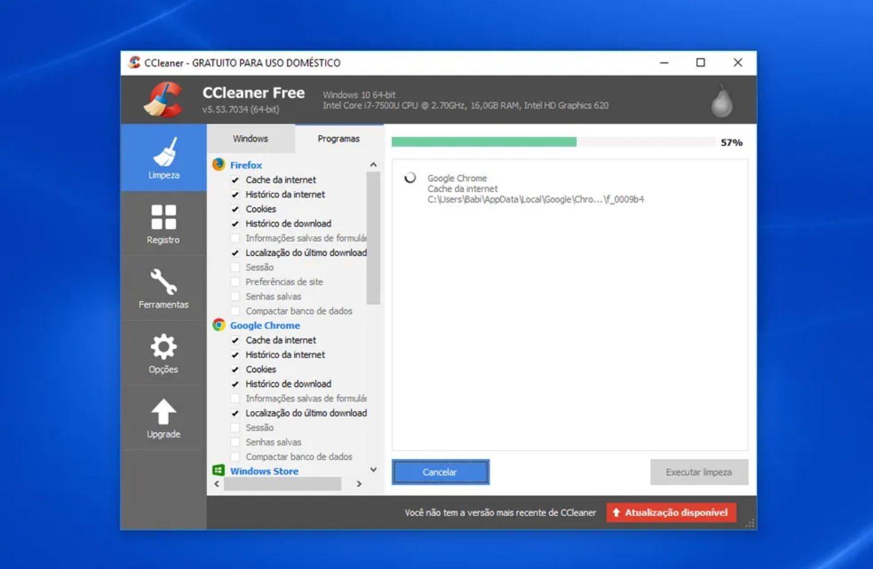The height and width of the screenshot is (569, 873).
Task: Click the CCleaner logo in header
Action: (x=163, y=100)
